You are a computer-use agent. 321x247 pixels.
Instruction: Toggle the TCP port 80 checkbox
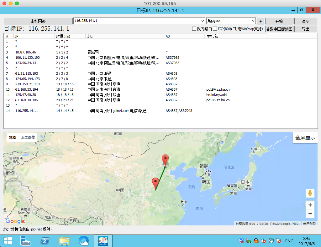(x=215, y=29)
